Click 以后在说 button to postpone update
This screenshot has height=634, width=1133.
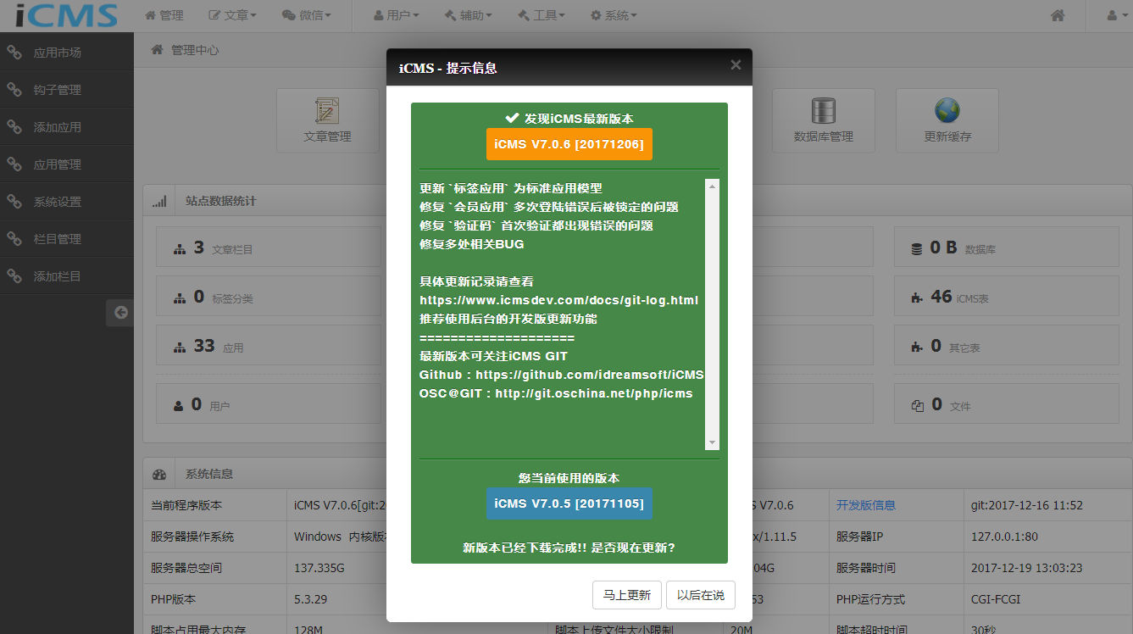coord(700,595)
